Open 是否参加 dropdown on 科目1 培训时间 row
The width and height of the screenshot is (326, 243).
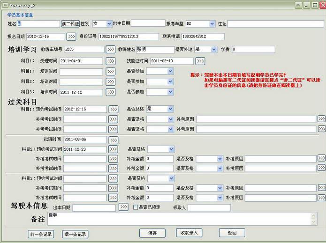[170, 71]
